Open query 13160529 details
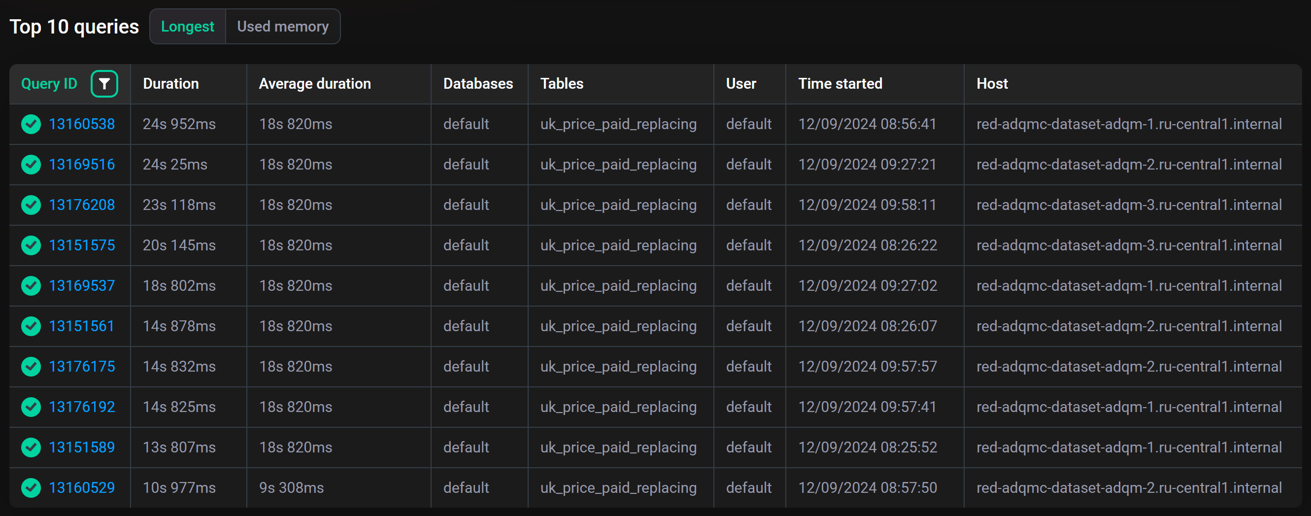 (81, 487)
